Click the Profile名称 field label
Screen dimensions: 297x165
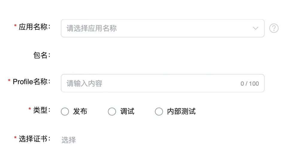[x=30, y=81]
